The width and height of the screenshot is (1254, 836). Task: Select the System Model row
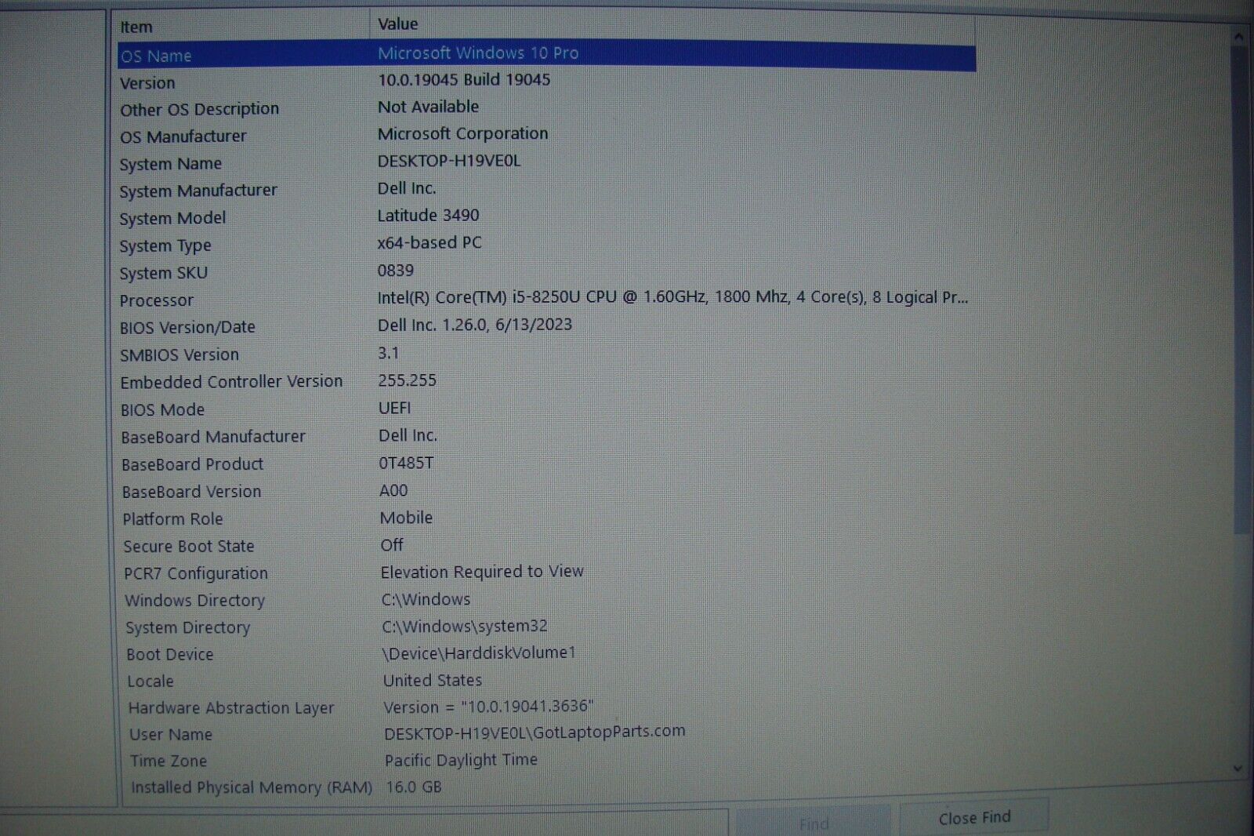(547, 217)
